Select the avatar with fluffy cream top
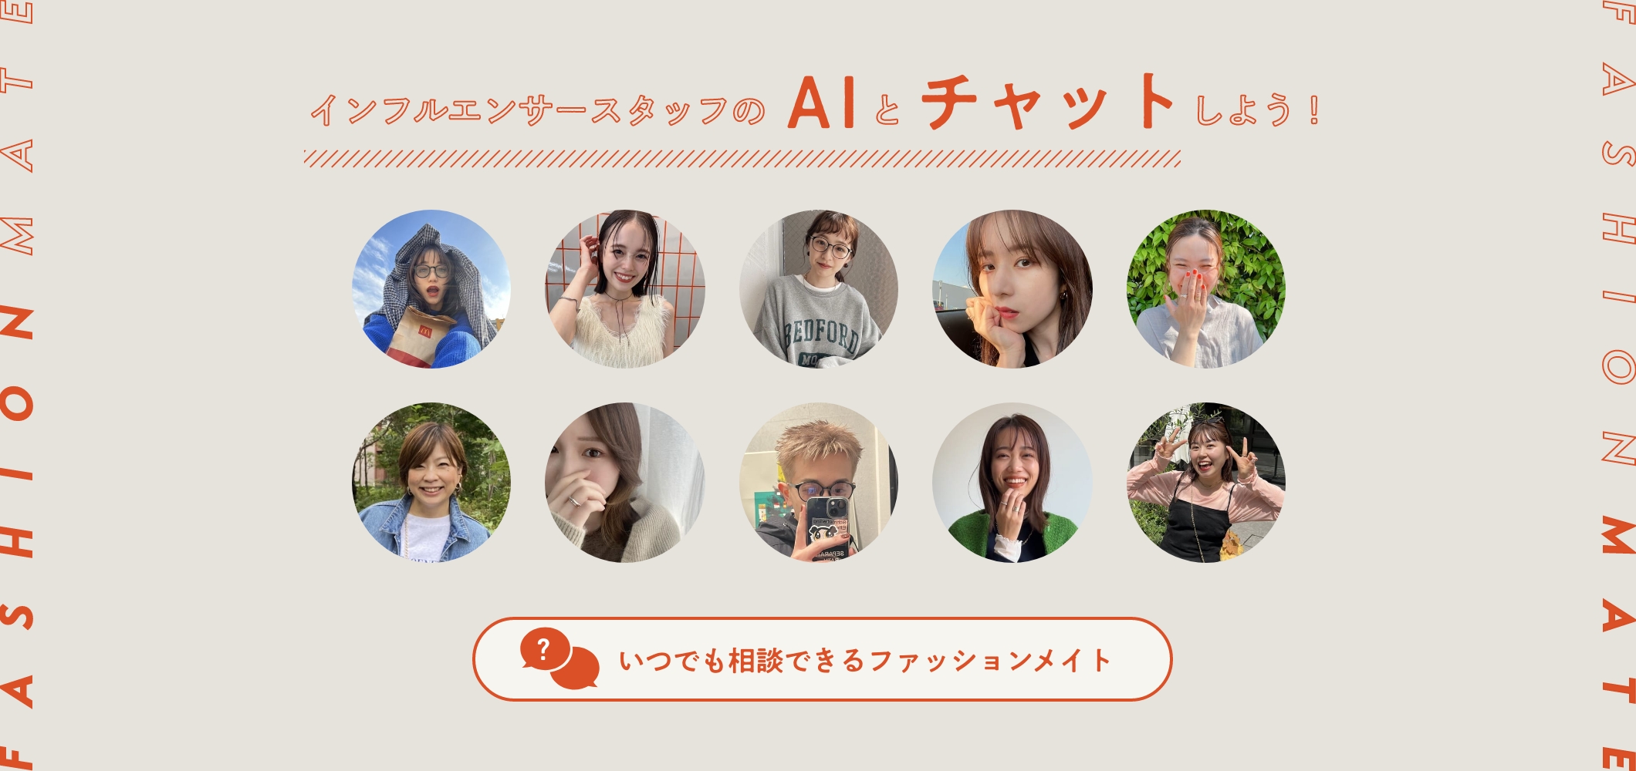The width and height of the screenshot is (1636, 771). (x=625, y=289)
